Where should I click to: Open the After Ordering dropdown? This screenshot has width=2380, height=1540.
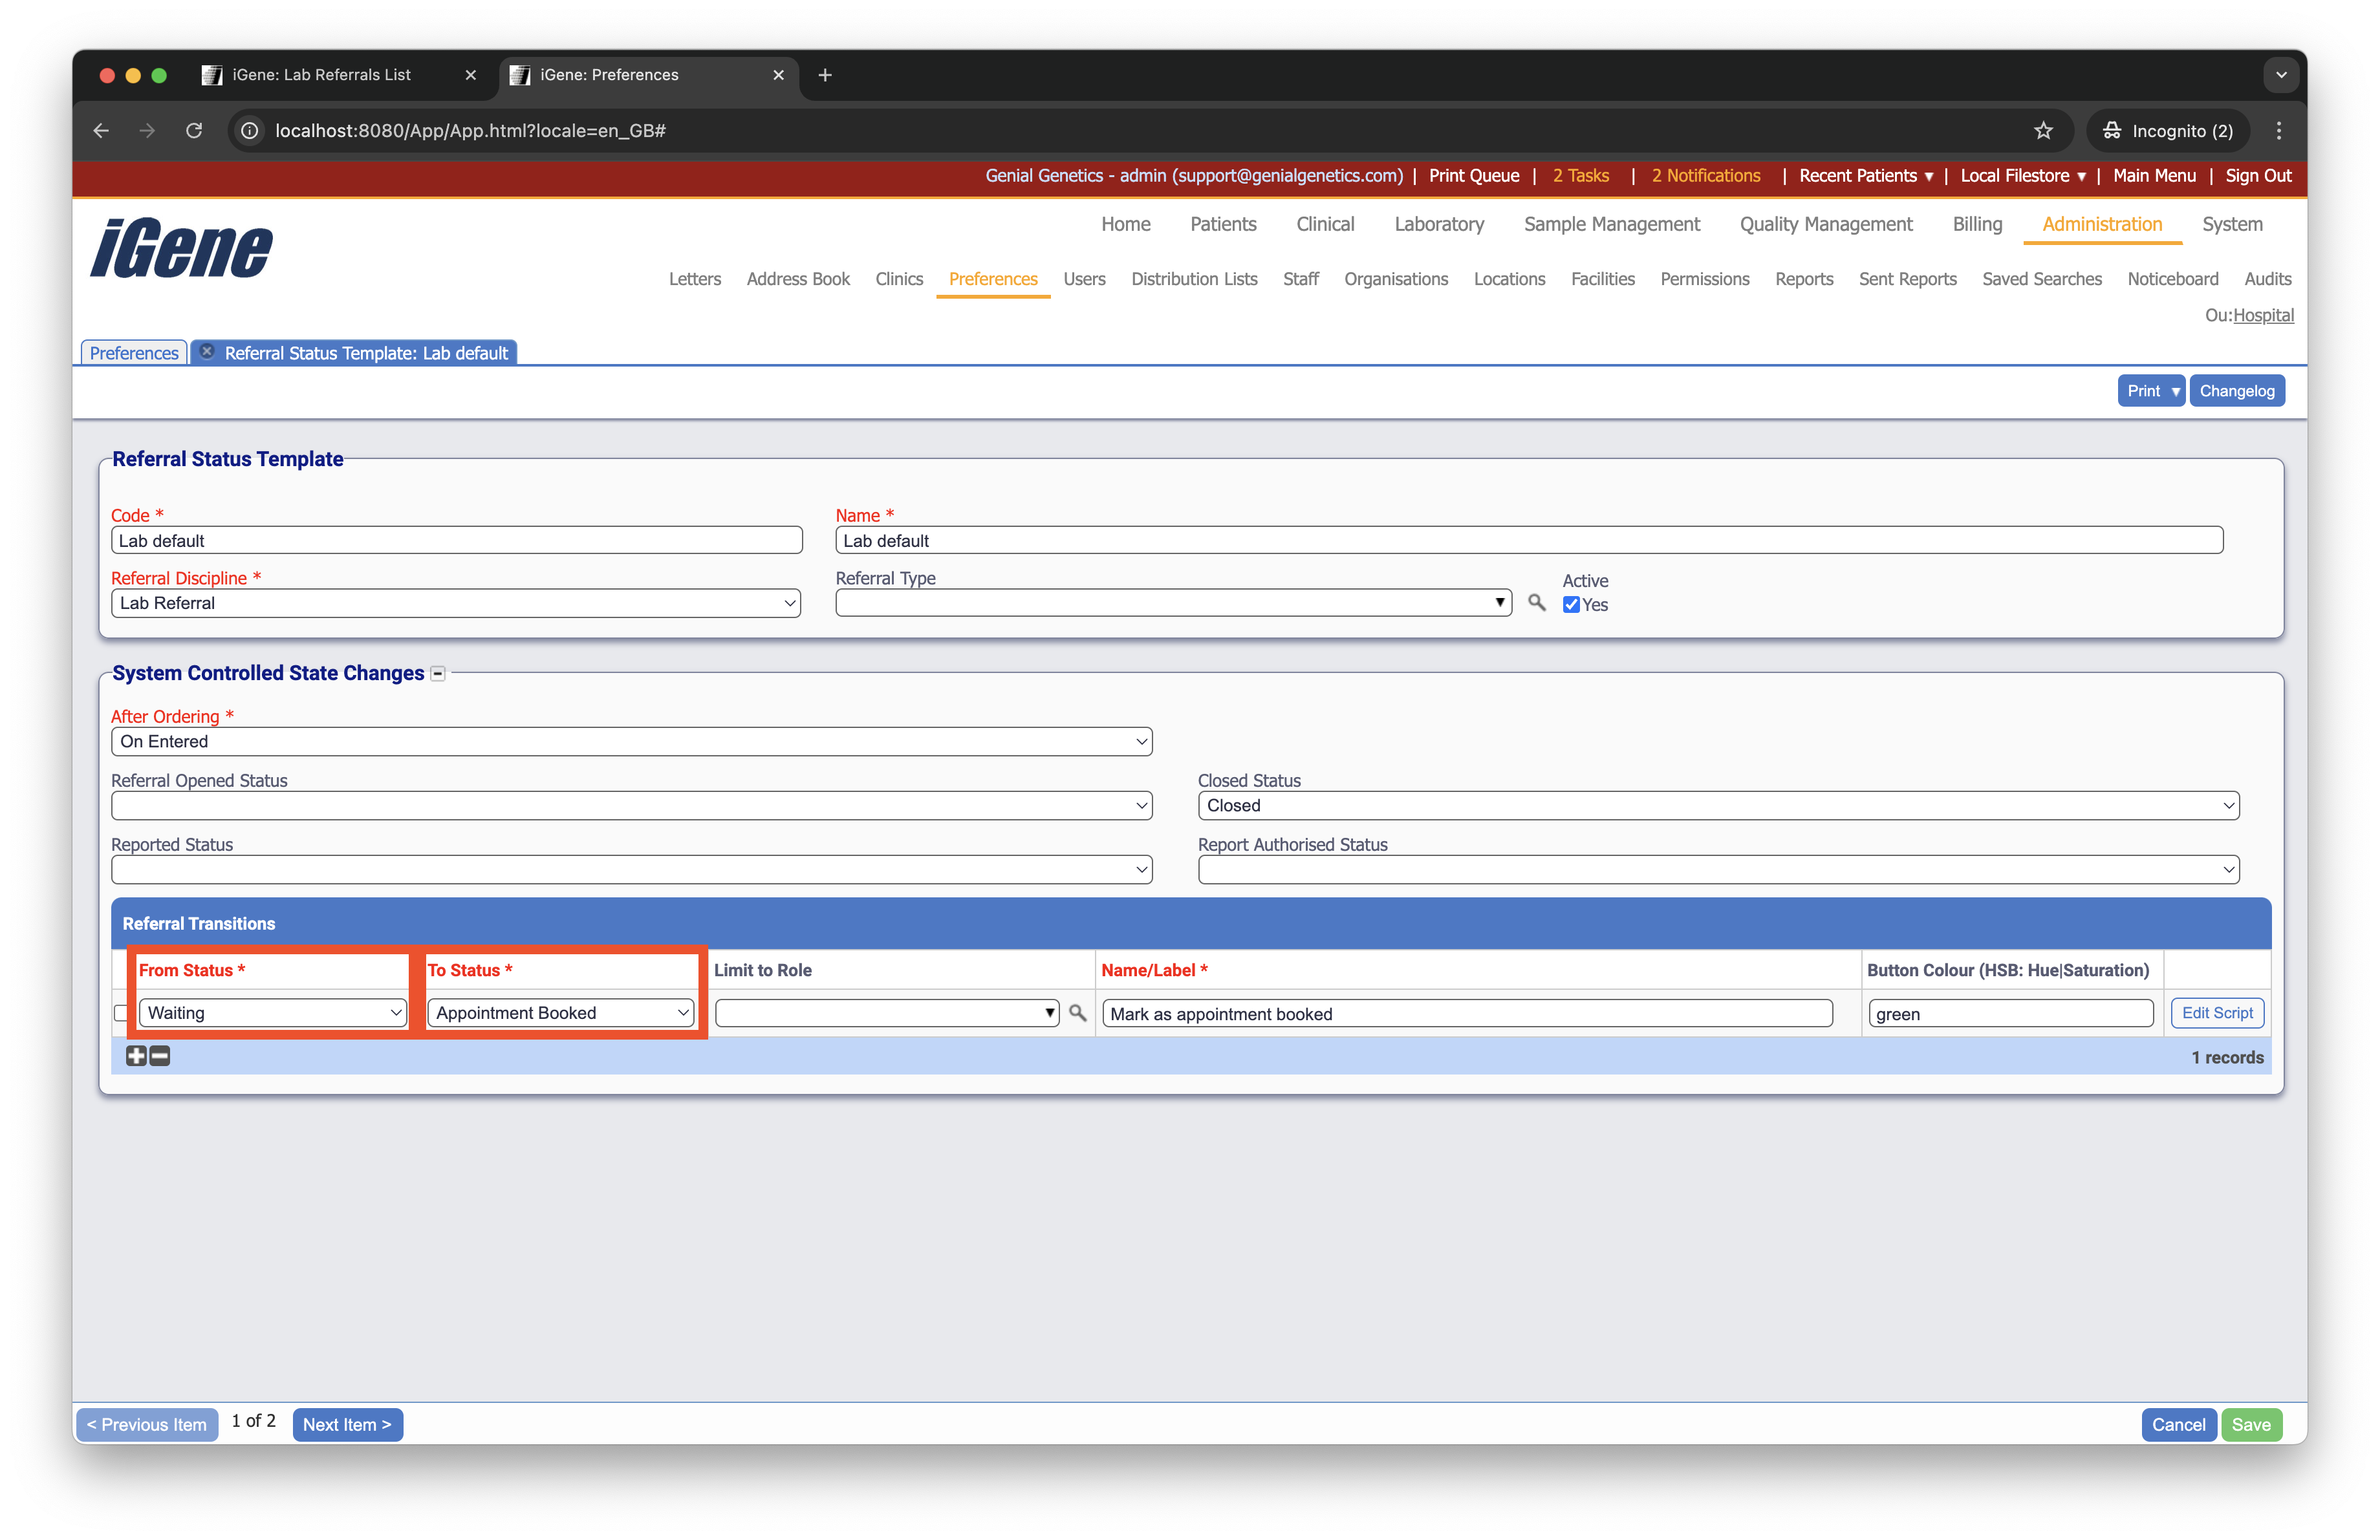[631, 742]
